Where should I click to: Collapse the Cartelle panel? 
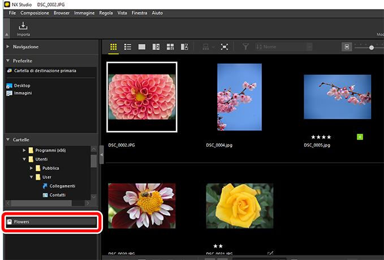coord(8,140)
